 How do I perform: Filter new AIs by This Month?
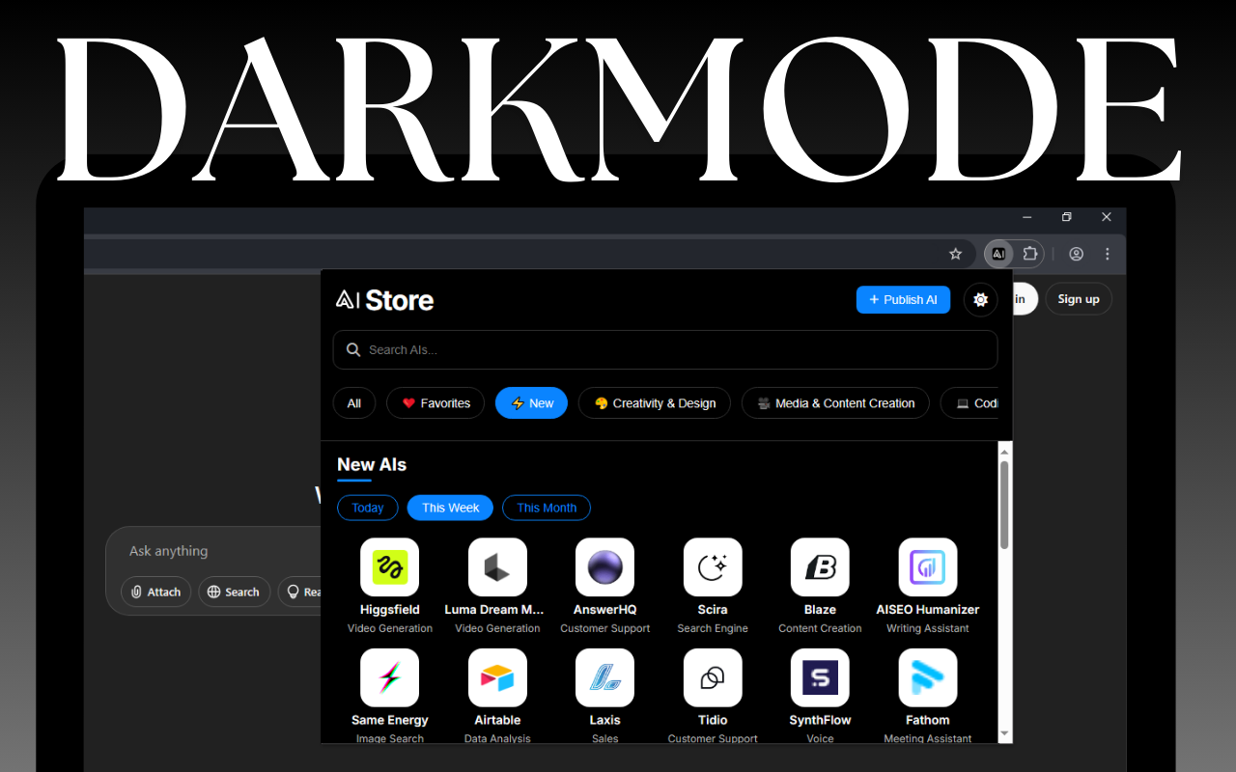click(x=547, y=508)
